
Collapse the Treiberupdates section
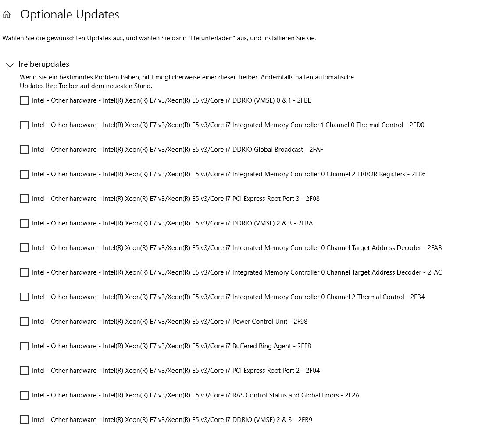pyautogui.click(x=10, y=65)
